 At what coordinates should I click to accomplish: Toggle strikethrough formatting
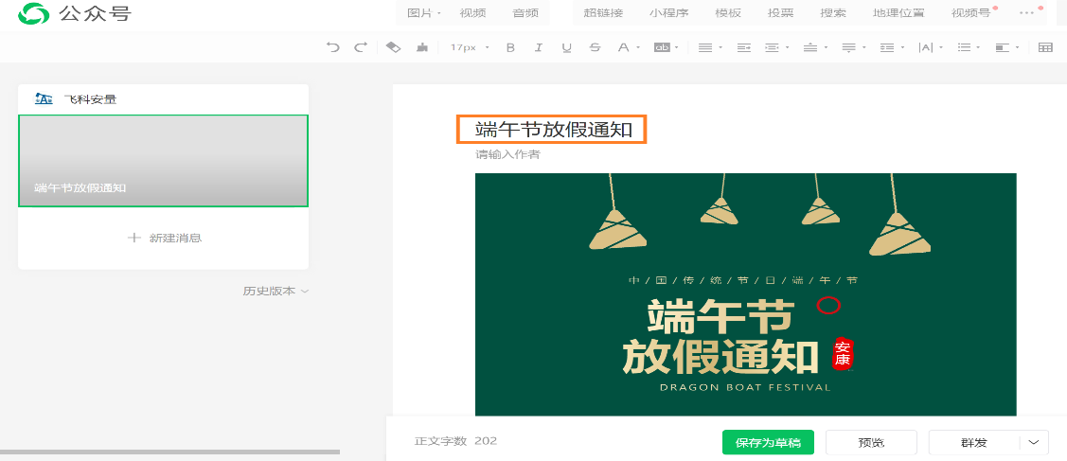coord(595,47)
